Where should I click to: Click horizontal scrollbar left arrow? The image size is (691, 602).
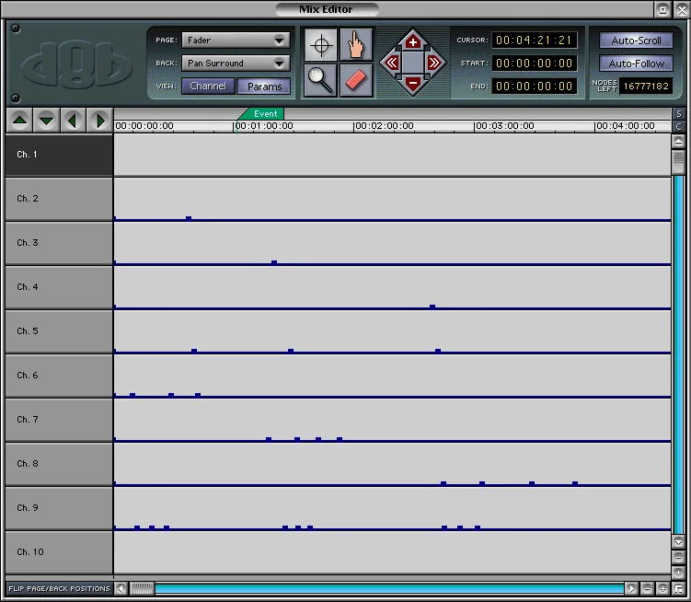(121, 588)
